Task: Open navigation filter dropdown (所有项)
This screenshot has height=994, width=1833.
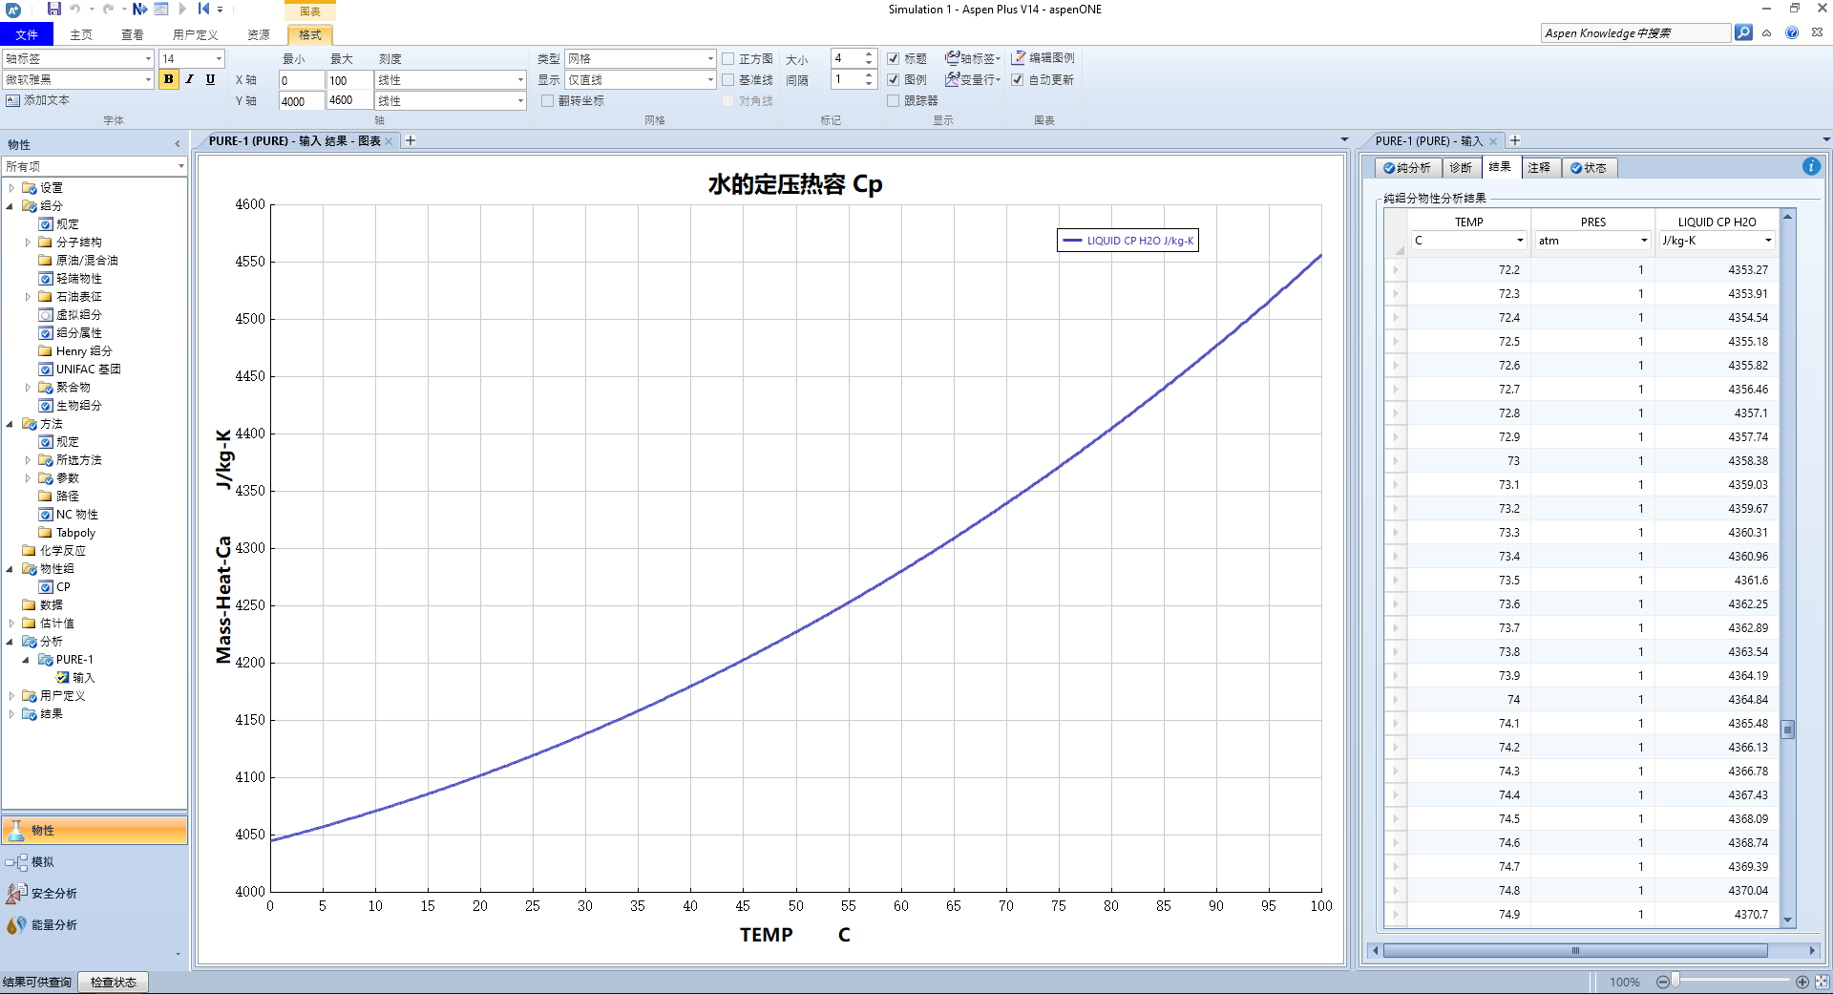Action: [180, 166]
